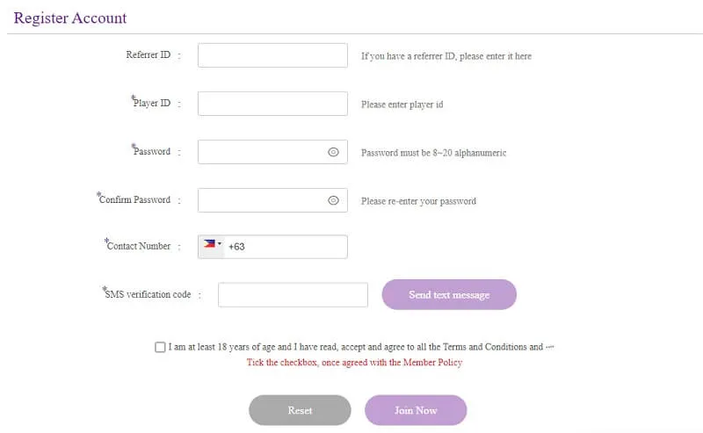Toggle eye icon in Confirm Password field
Screen dimensions: 703x433
point(333,200)
